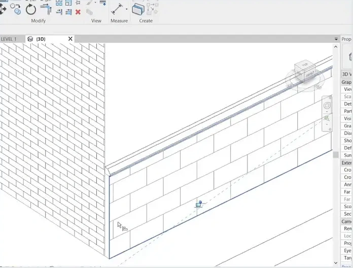Click the Properties panel title
Image resolution: width=353 pixels, height=268 pixels.
(346, 39)
